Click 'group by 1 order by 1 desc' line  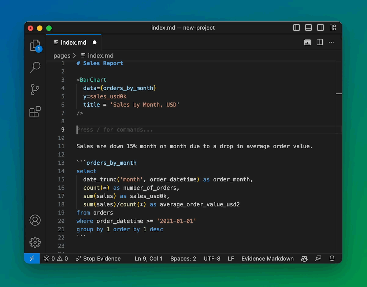coord(120,229)
